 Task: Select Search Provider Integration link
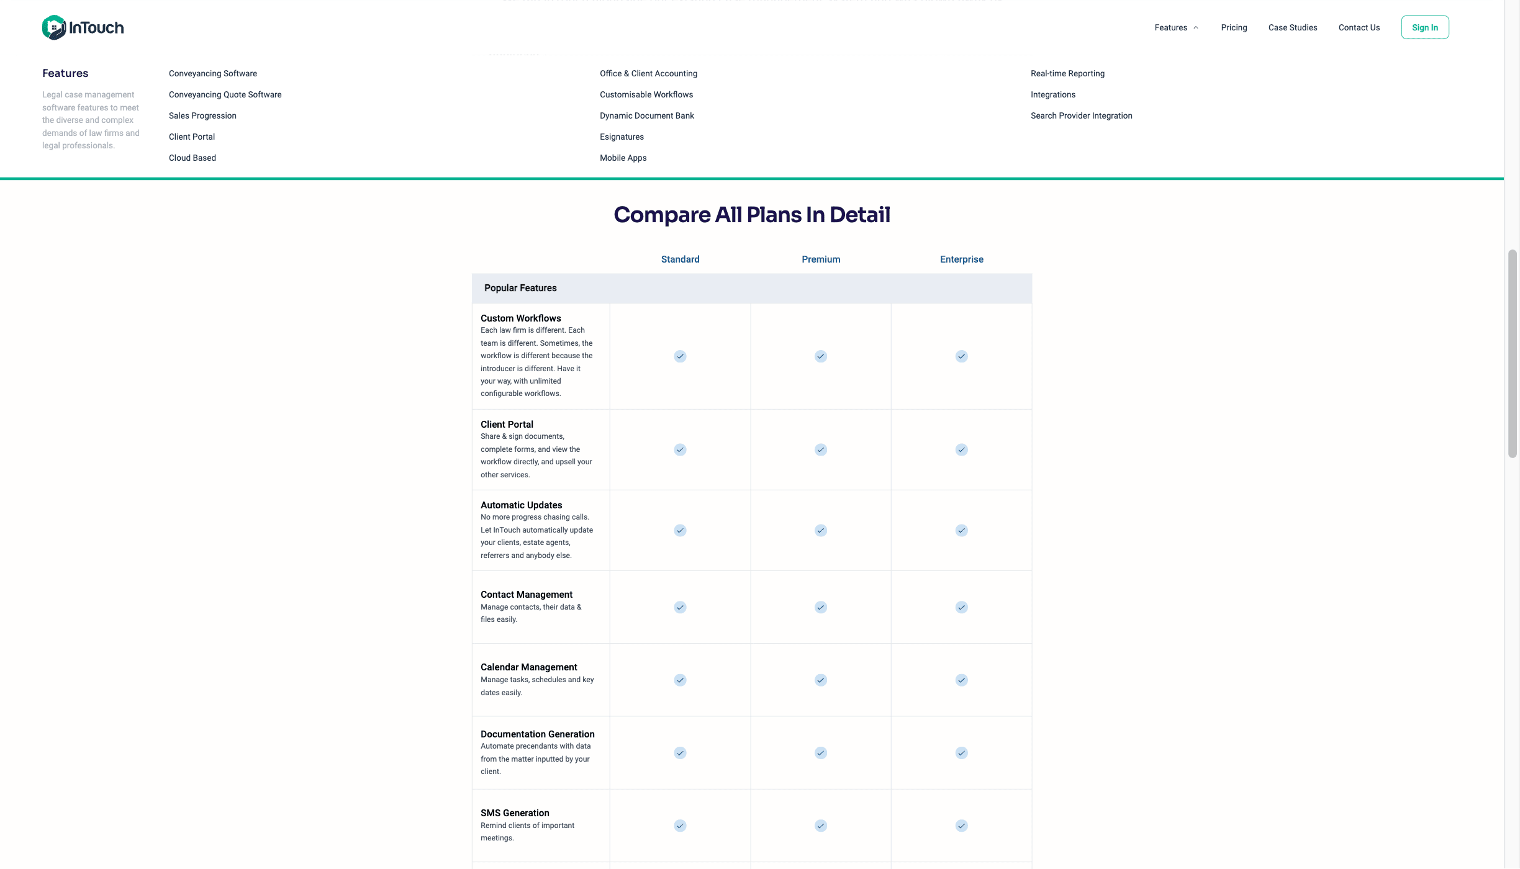click(1082, 115)
